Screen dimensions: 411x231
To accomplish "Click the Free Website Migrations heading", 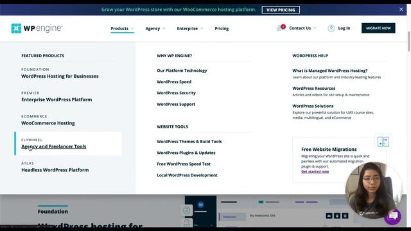I will coord(329,150).
